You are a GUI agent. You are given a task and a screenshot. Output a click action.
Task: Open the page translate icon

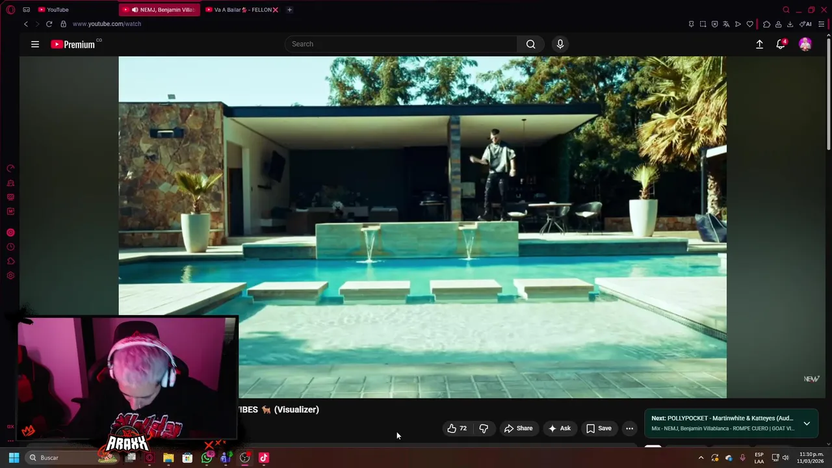point(726,24)
